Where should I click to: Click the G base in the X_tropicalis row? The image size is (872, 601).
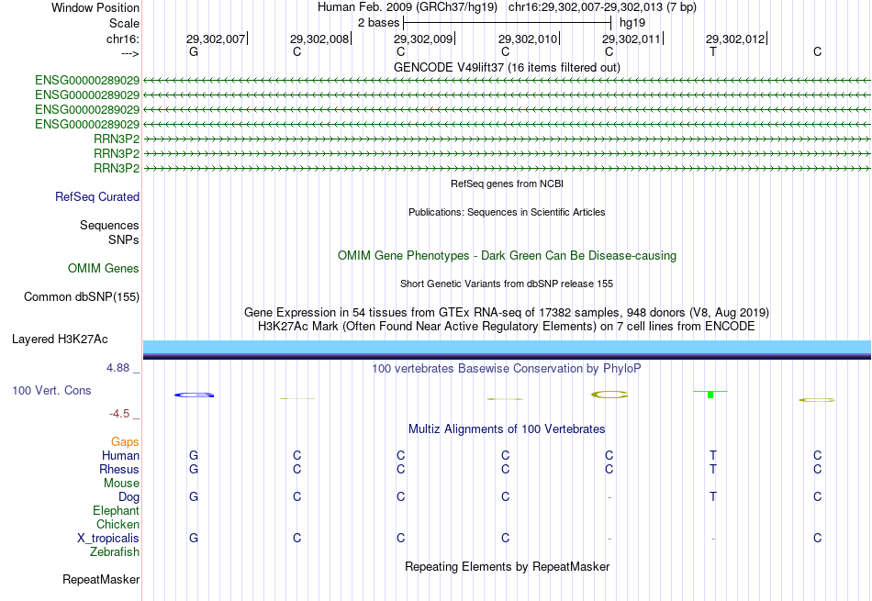(194, 539)
